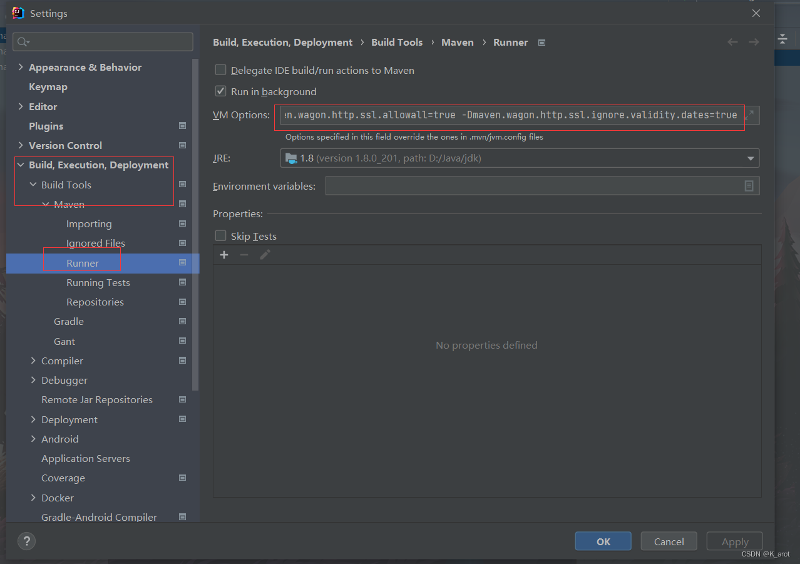Close the Settings dialog window
800x564 pixels.
(756, 13)
